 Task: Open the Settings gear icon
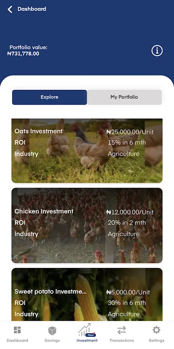point(157,330)
